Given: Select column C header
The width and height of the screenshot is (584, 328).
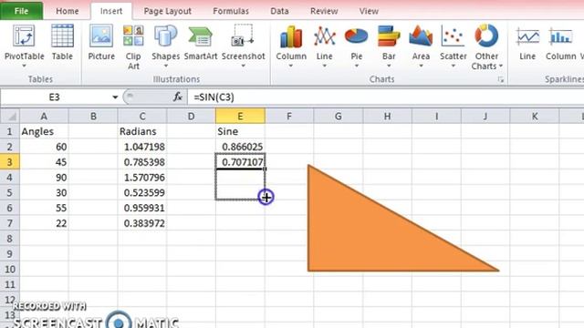Looking at the screenshot, I should point(142,117).
